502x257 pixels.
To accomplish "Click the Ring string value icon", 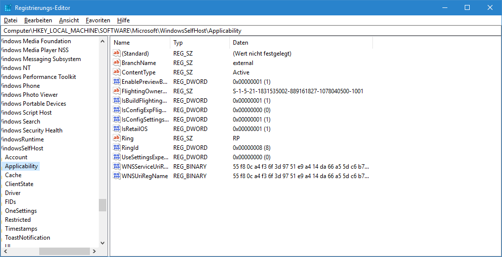I will click(x=117, y=138).
